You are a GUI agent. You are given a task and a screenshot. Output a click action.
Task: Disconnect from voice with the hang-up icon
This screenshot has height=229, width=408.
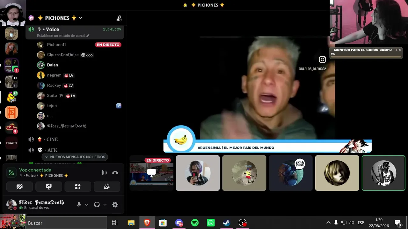[x=115, y=173]
